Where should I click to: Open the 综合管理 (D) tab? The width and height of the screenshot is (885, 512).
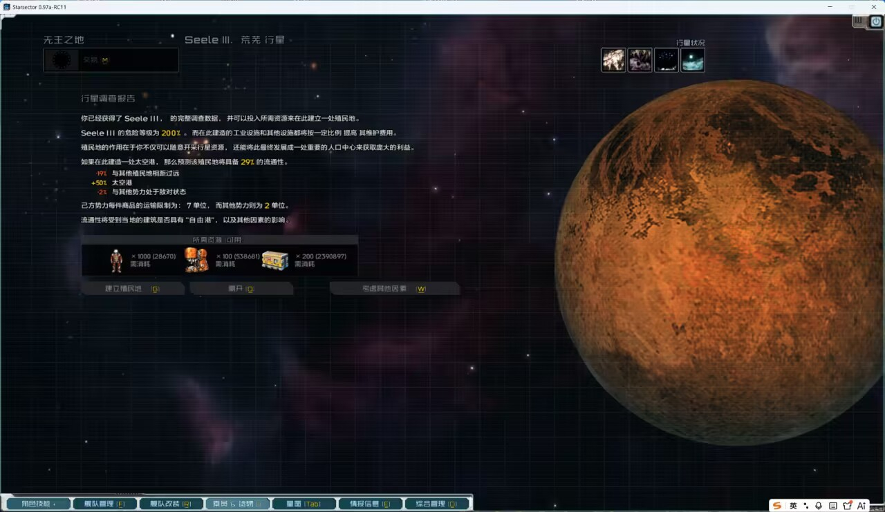(x=437, y=504)
